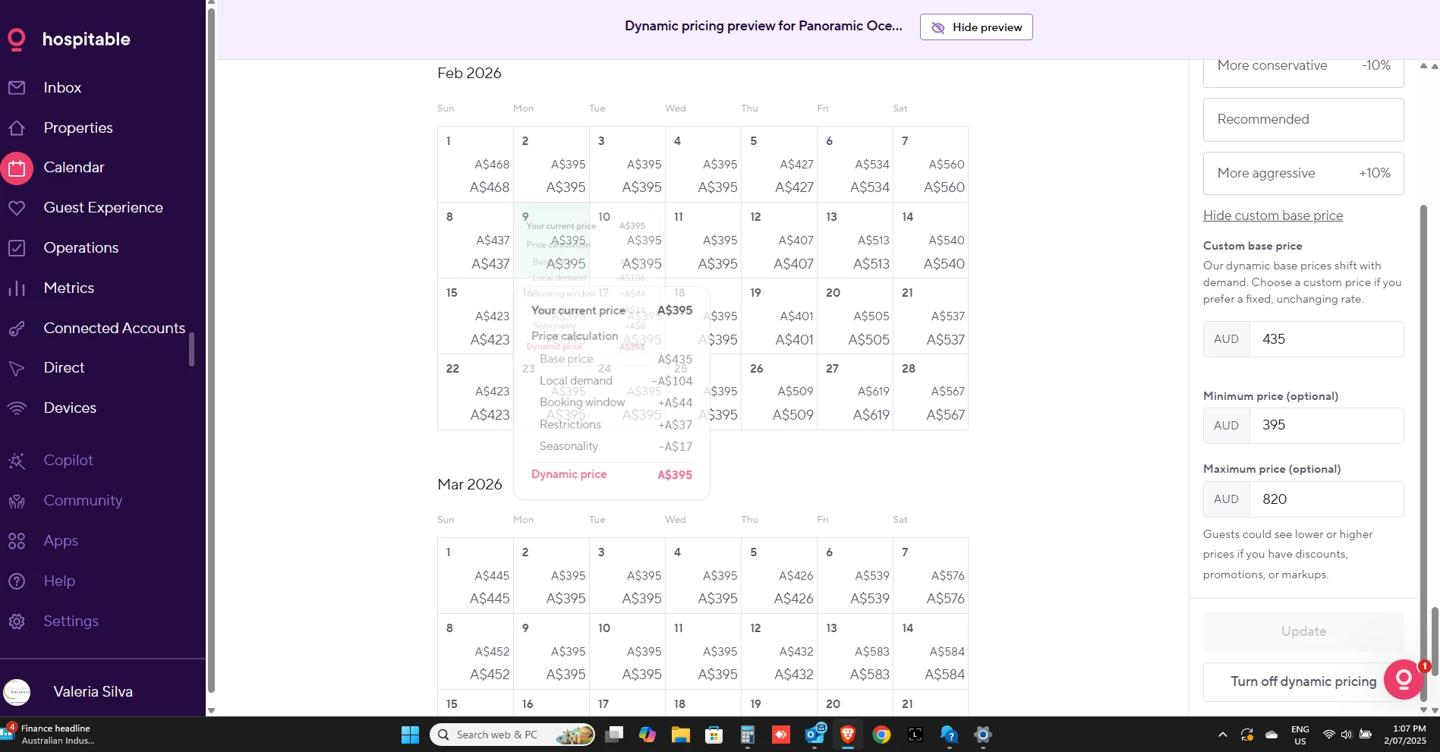This screenshot has height=752, width=1440.
Task: Open Task View from taskbar
Action: pyautogui.click(x=614, y=735)
